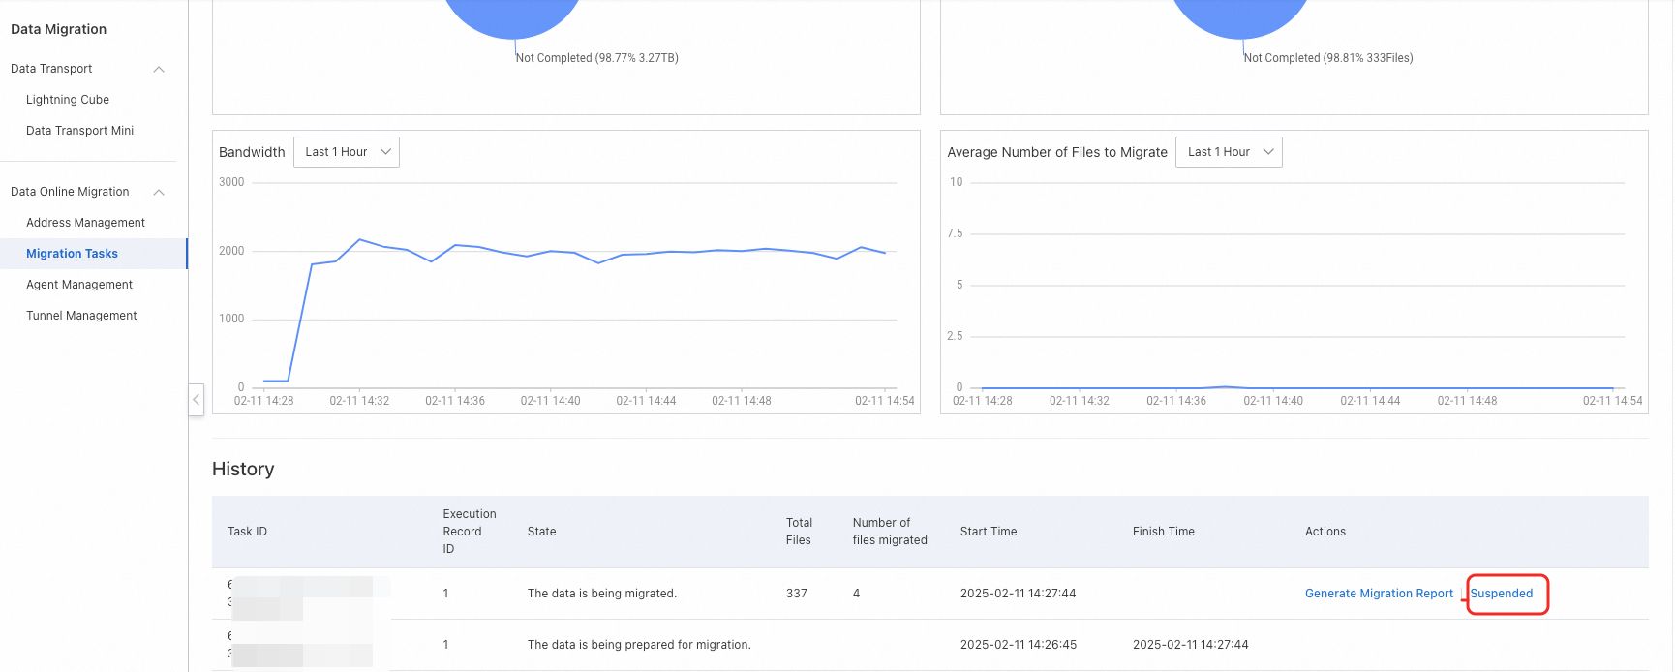
Task: Open Average Number of Files time dropdown
Action: pos(1229,152)
